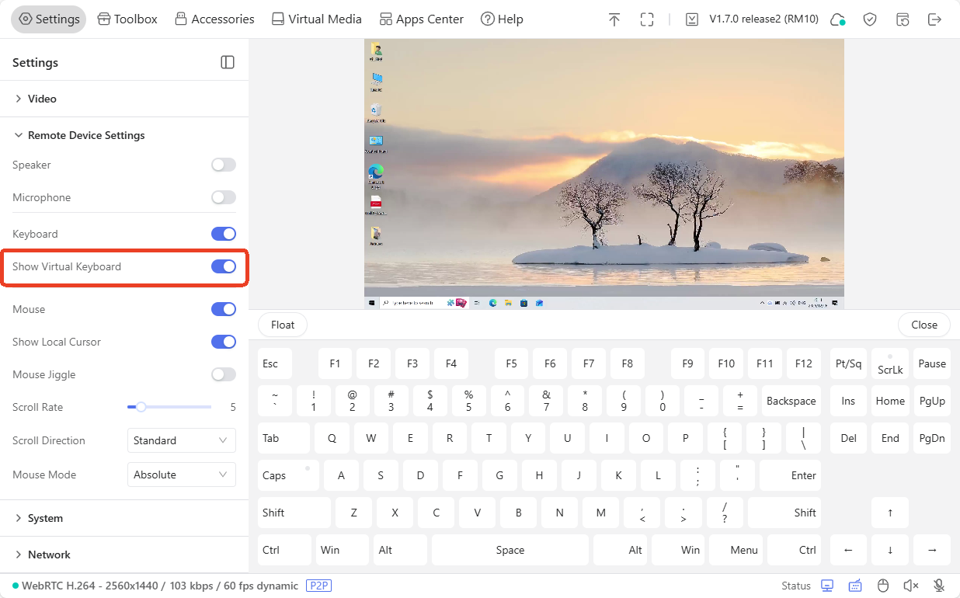Click the muted speaker icon in status bar
Viewport: 960px width, 598px height.
pos(910,585)
